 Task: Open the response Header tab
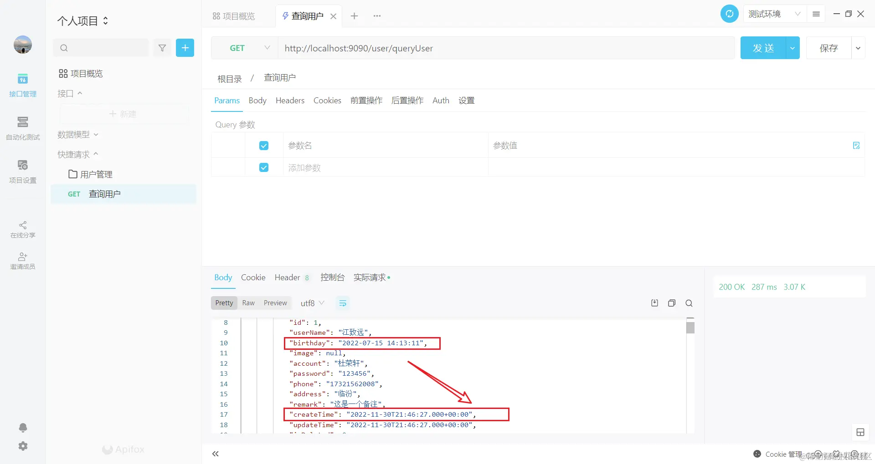point(292,277)
